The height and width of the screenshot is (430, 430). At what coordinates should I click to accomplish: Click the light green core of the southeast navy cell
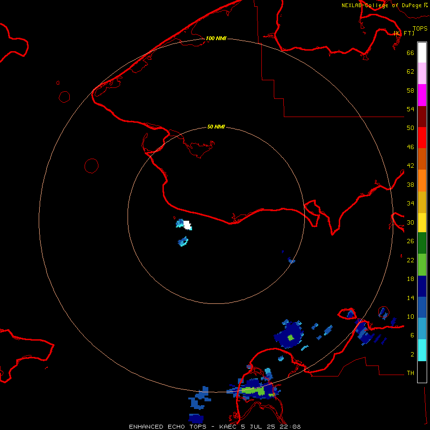pyautogui.click(x=290, y=337)
